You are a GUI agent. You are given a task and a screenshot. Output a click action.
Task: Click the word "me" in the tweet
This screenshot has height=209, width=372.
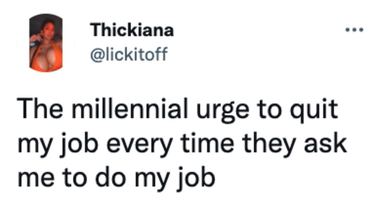pyautogui.click(x=36, y=179)
